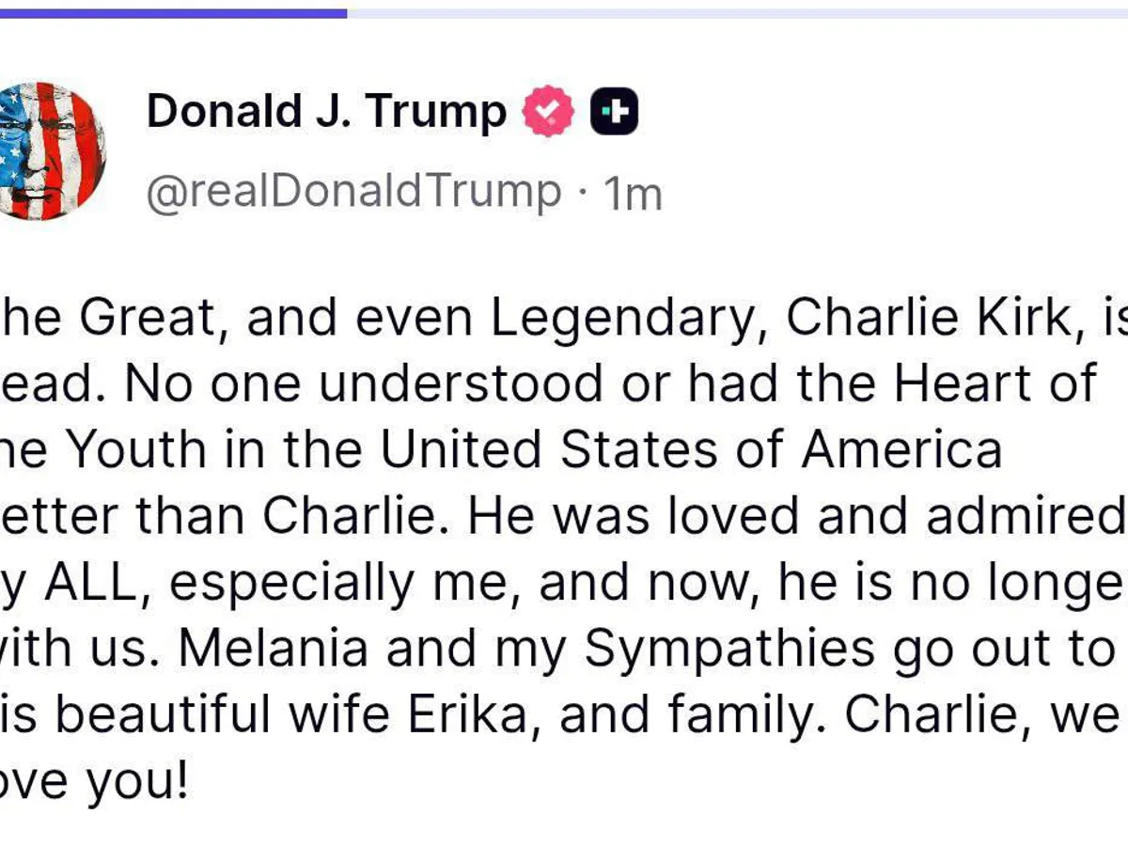Open the Donald J. Trump display name
The height and width of the screenshot is (846, 1128).
click(326, 112)
